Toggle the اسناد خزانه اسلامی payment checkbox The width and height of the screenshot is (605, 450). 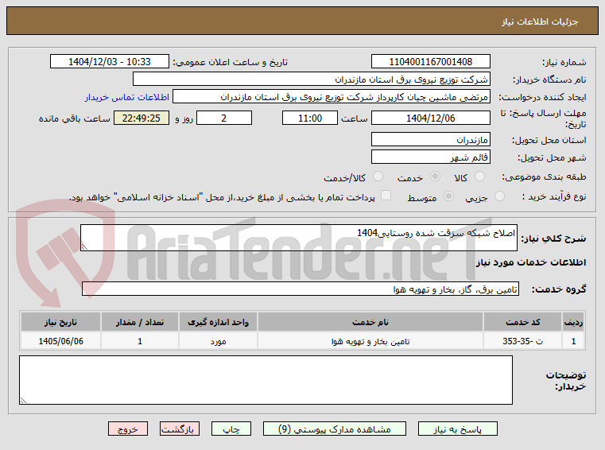(386, 196)
